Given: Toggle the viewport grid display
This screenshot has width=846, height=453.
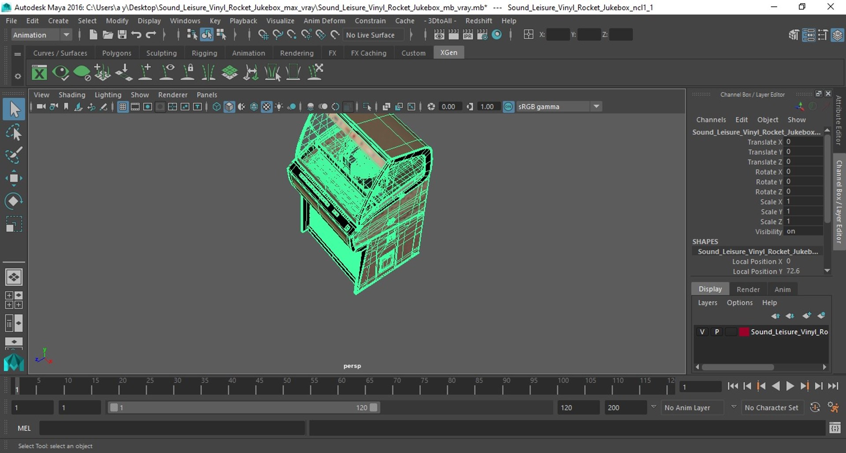Looking at the screenshot, I should pos(122,107).
